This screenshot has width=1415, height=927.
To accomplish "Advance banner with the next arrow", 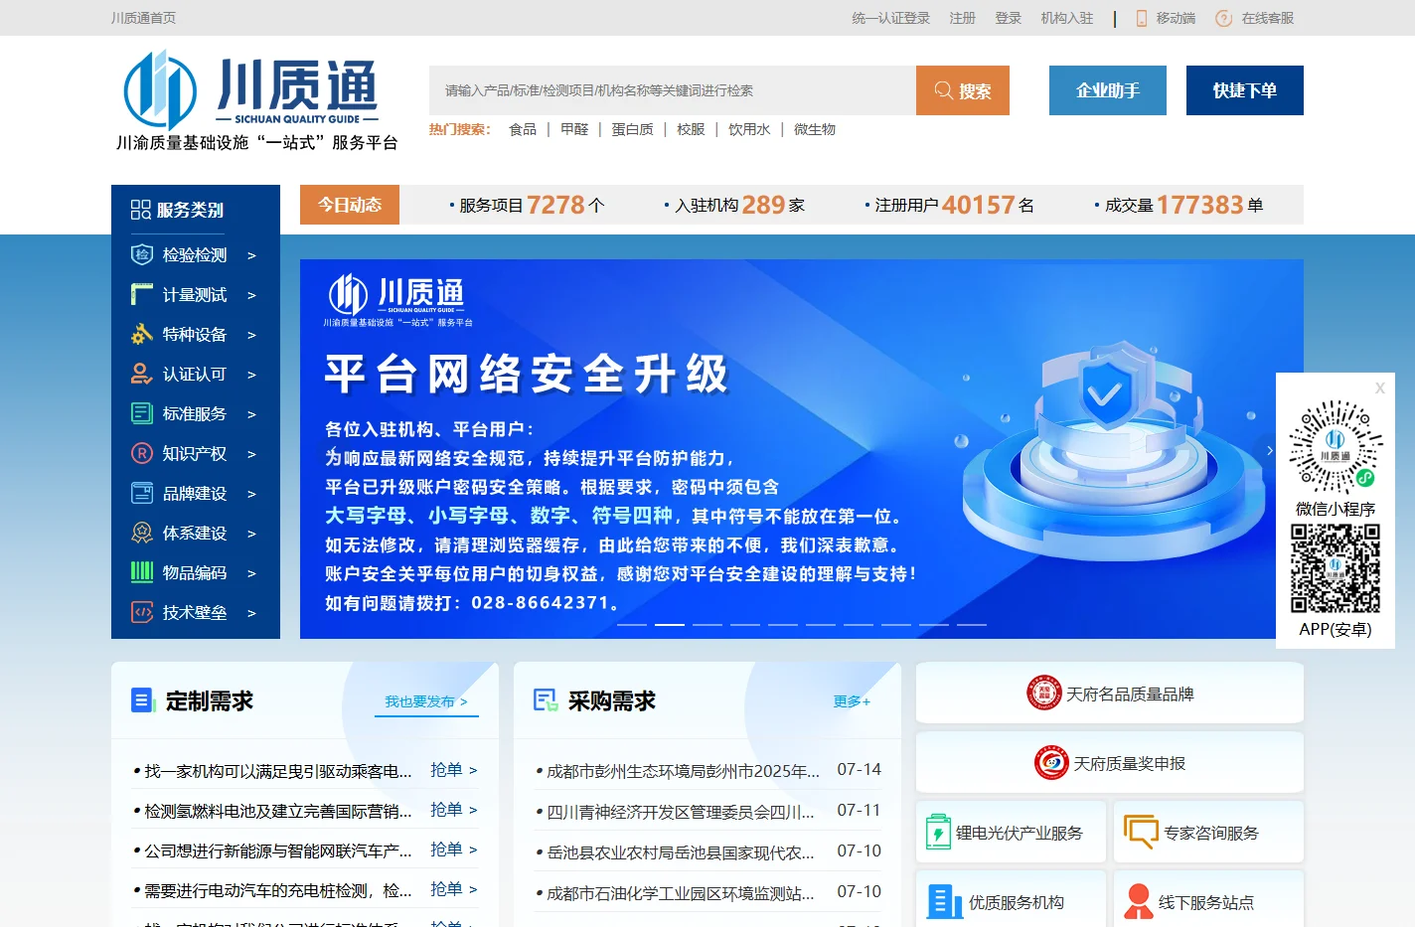I will tap(1269, 450).
